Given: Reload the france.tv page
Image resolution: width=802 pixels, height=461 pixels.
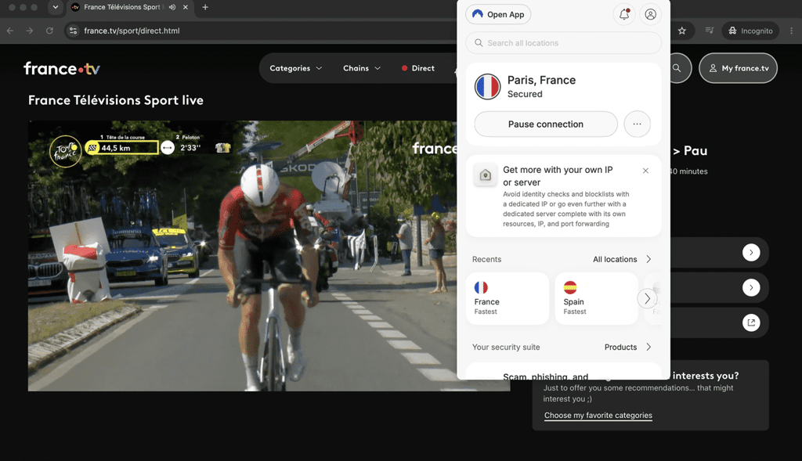Looking at the screenshot, I should pyautogui.click(x=49, y=31).
